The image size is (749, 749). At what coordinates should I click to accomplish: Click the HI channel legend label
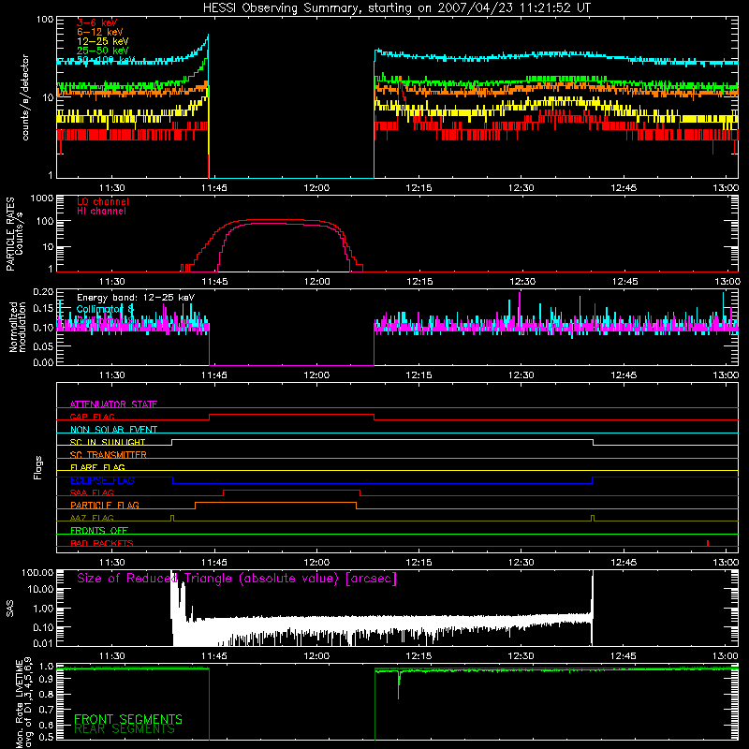coord(102,211)
